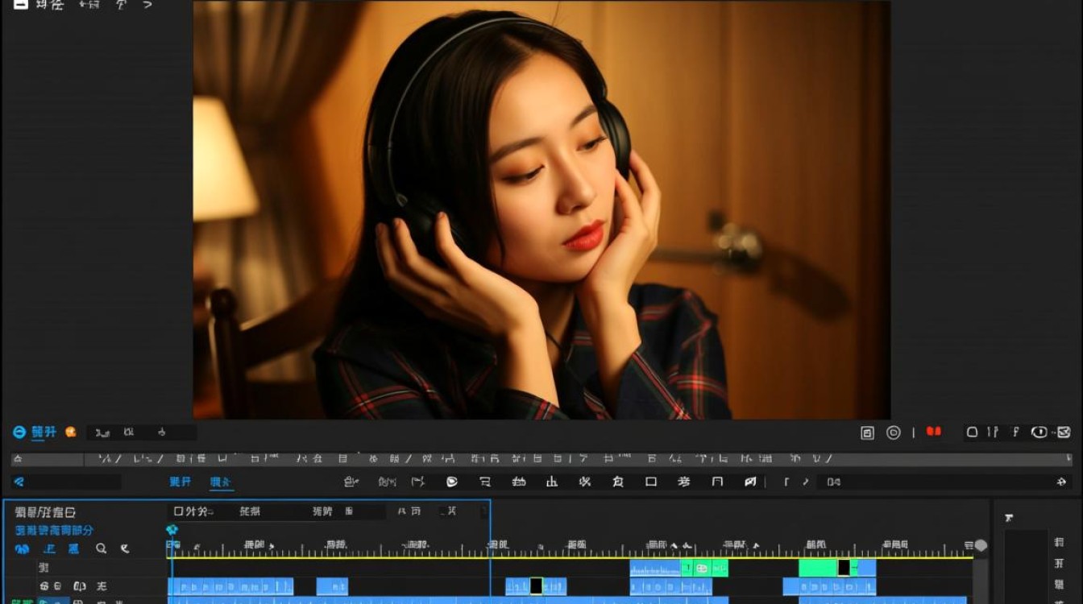Image resolution: width=1083 pixels, height=604 pixels.
Task: Click the red double-bar icon under the preview
Action: click(934, 432)
